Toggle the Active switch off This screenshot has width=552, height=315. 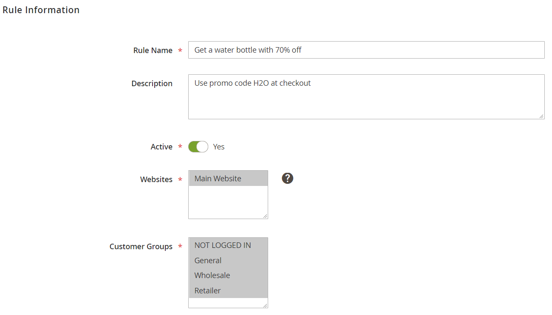click(198, 147)
